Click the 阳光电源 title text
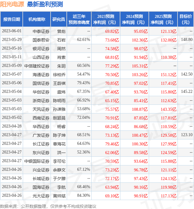Viewport: 194px width, 209px height. [x=12, y=4]
